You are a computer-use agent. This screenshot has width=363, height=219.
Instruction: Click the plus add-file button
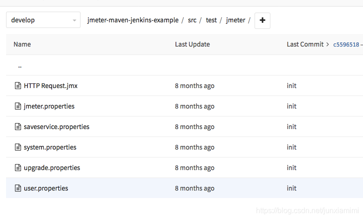262,21
